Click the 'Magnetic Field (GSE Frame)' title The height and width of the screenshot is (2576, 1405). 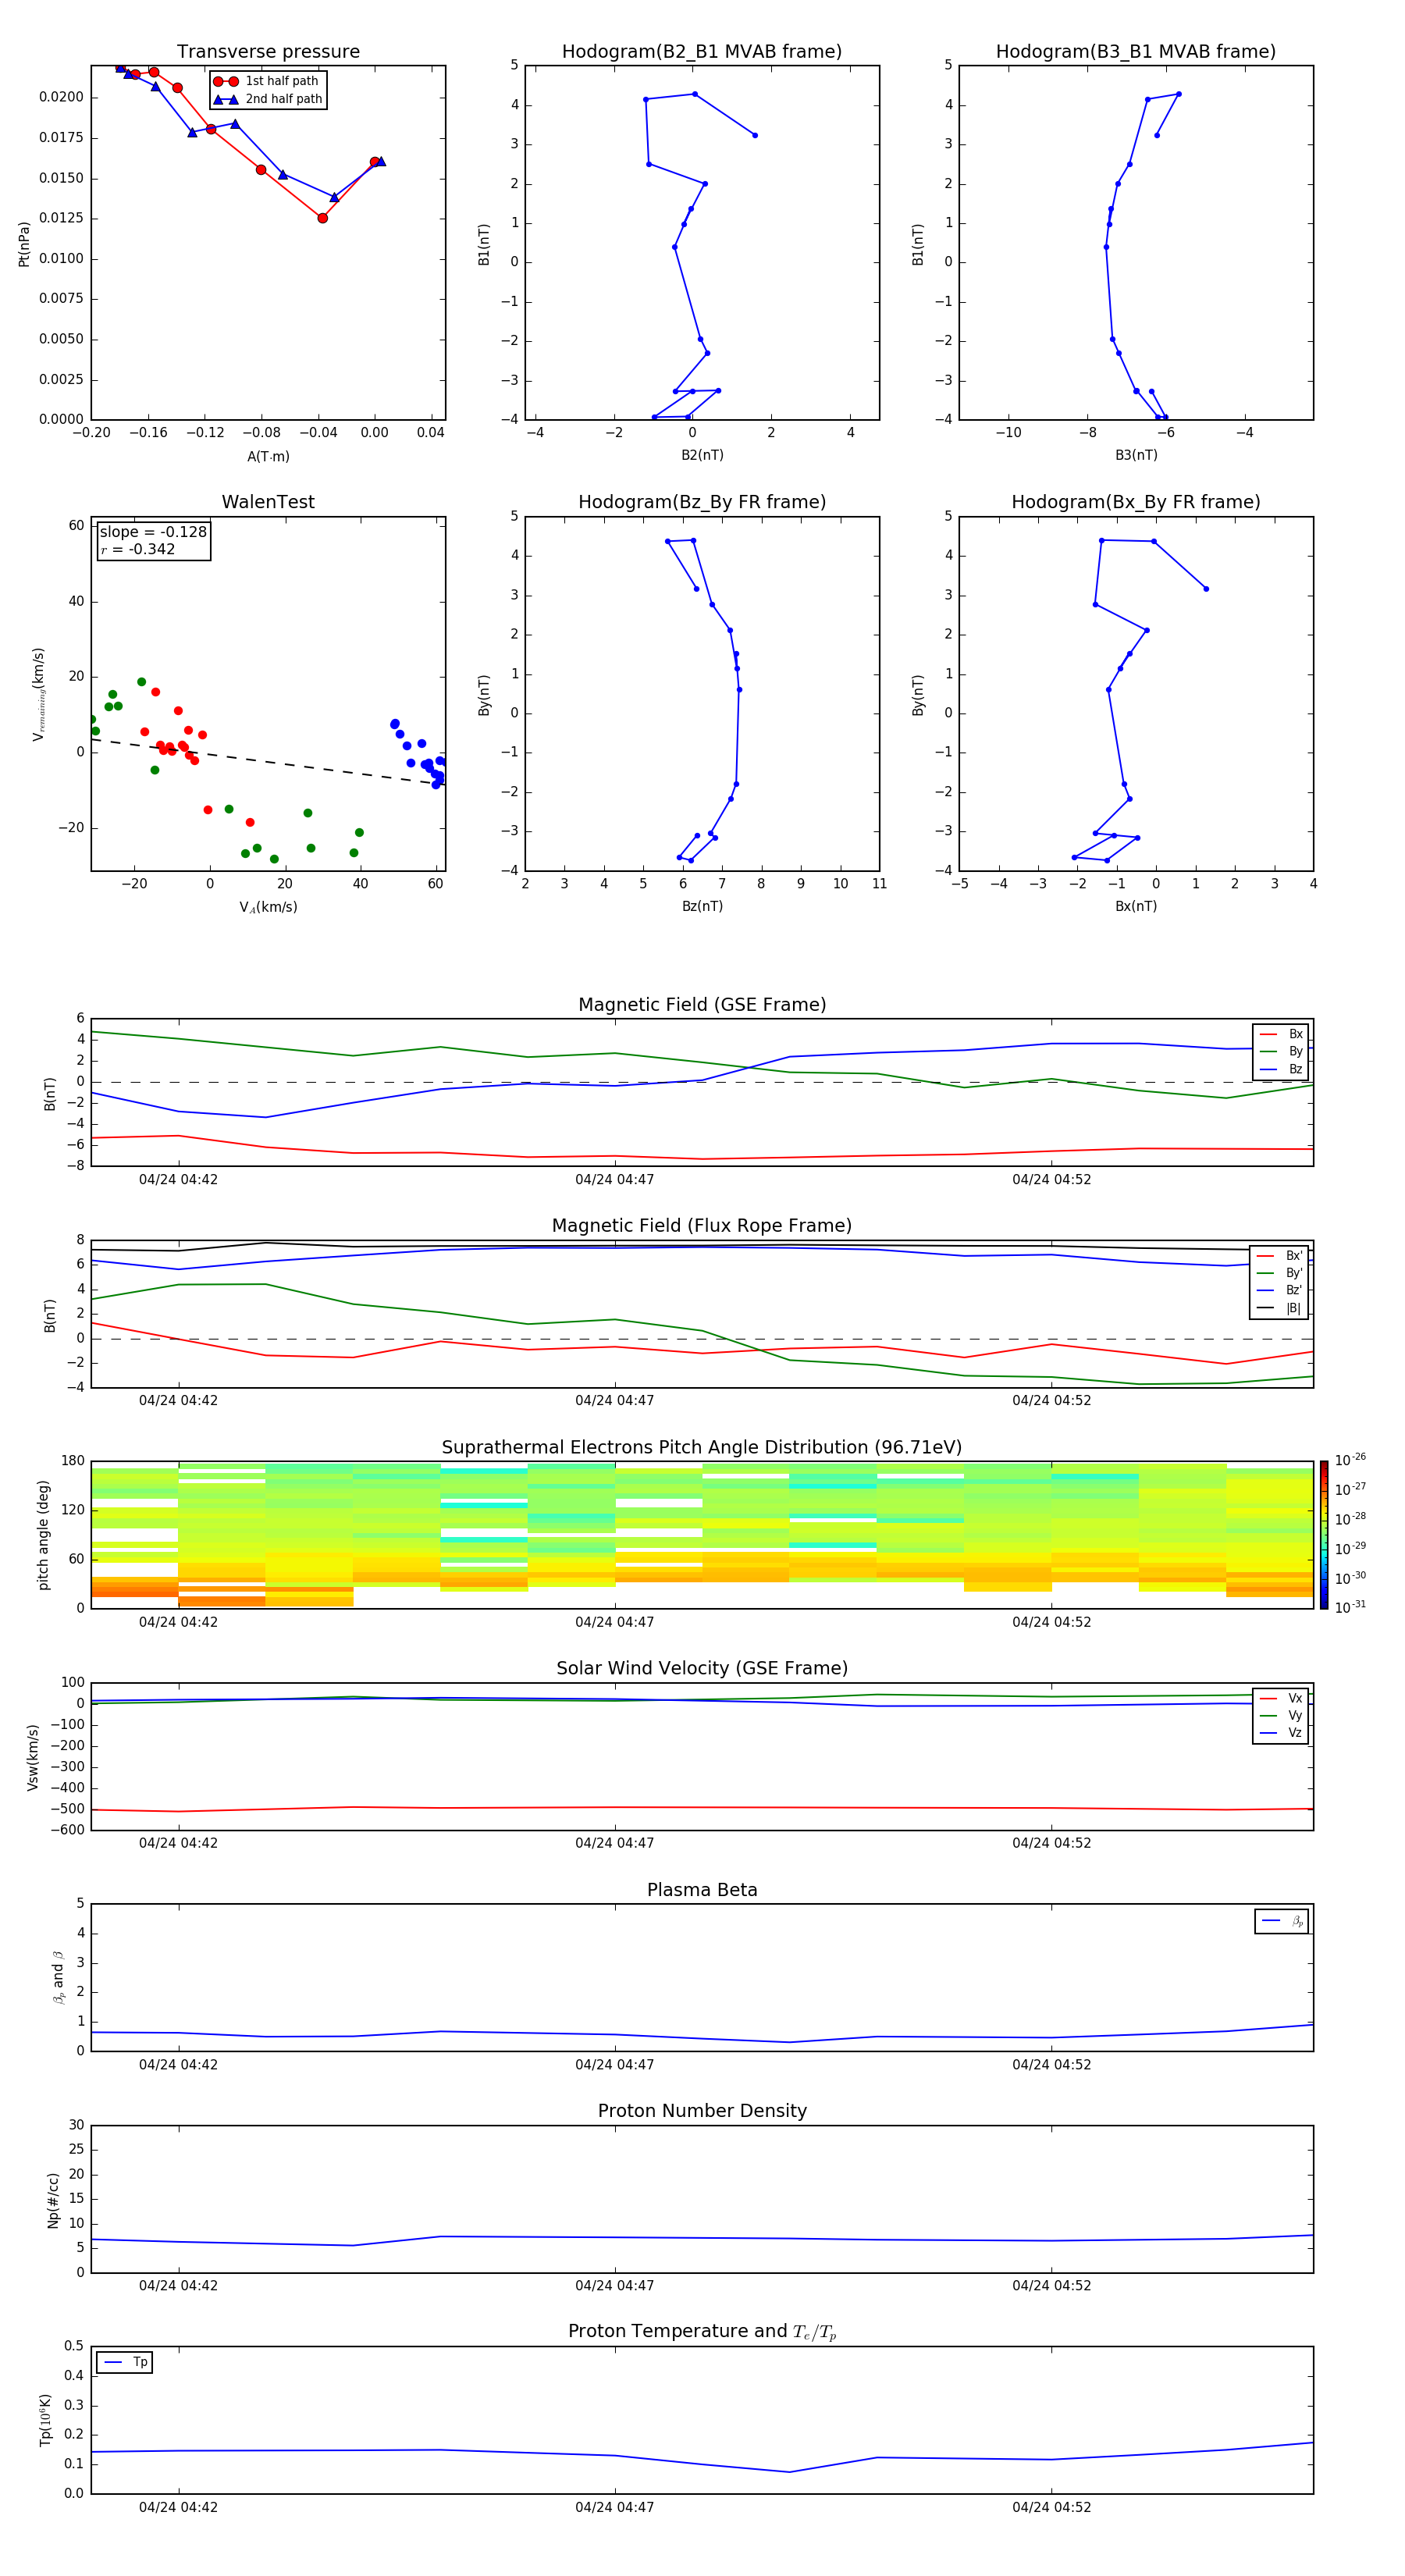coord(702,1005)
